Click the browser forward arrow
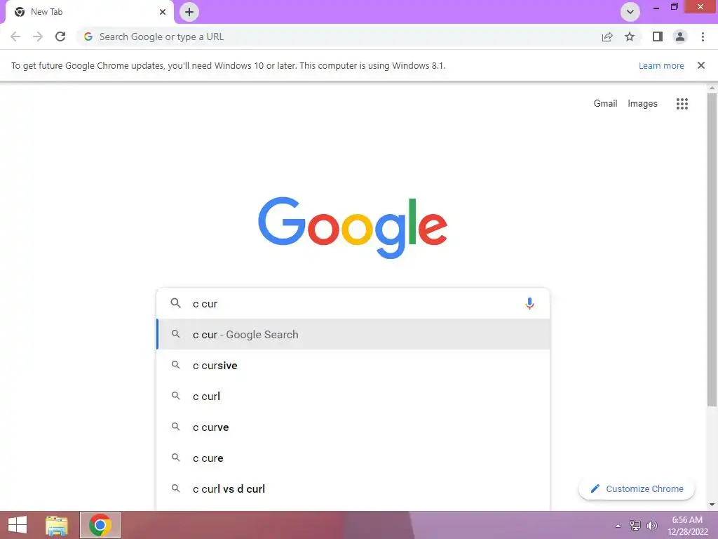Image resolution: width=718 pixels, height=539 pixels. coord(38,36)
